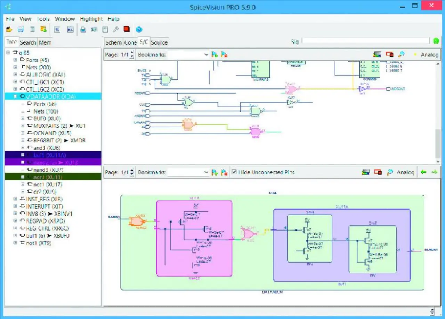Image resolution: width=445 pixels, height=319 pixels.
Task: Open help with the blue round icon
Action: click(139, 30)
